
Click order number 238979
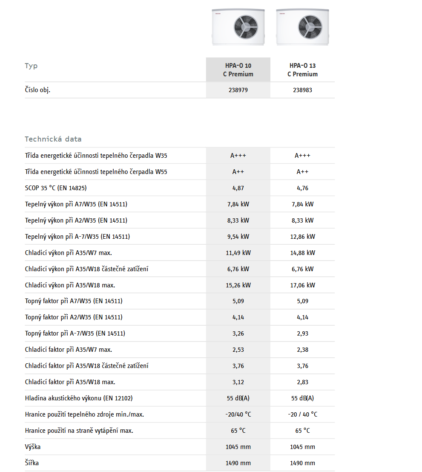238,90
